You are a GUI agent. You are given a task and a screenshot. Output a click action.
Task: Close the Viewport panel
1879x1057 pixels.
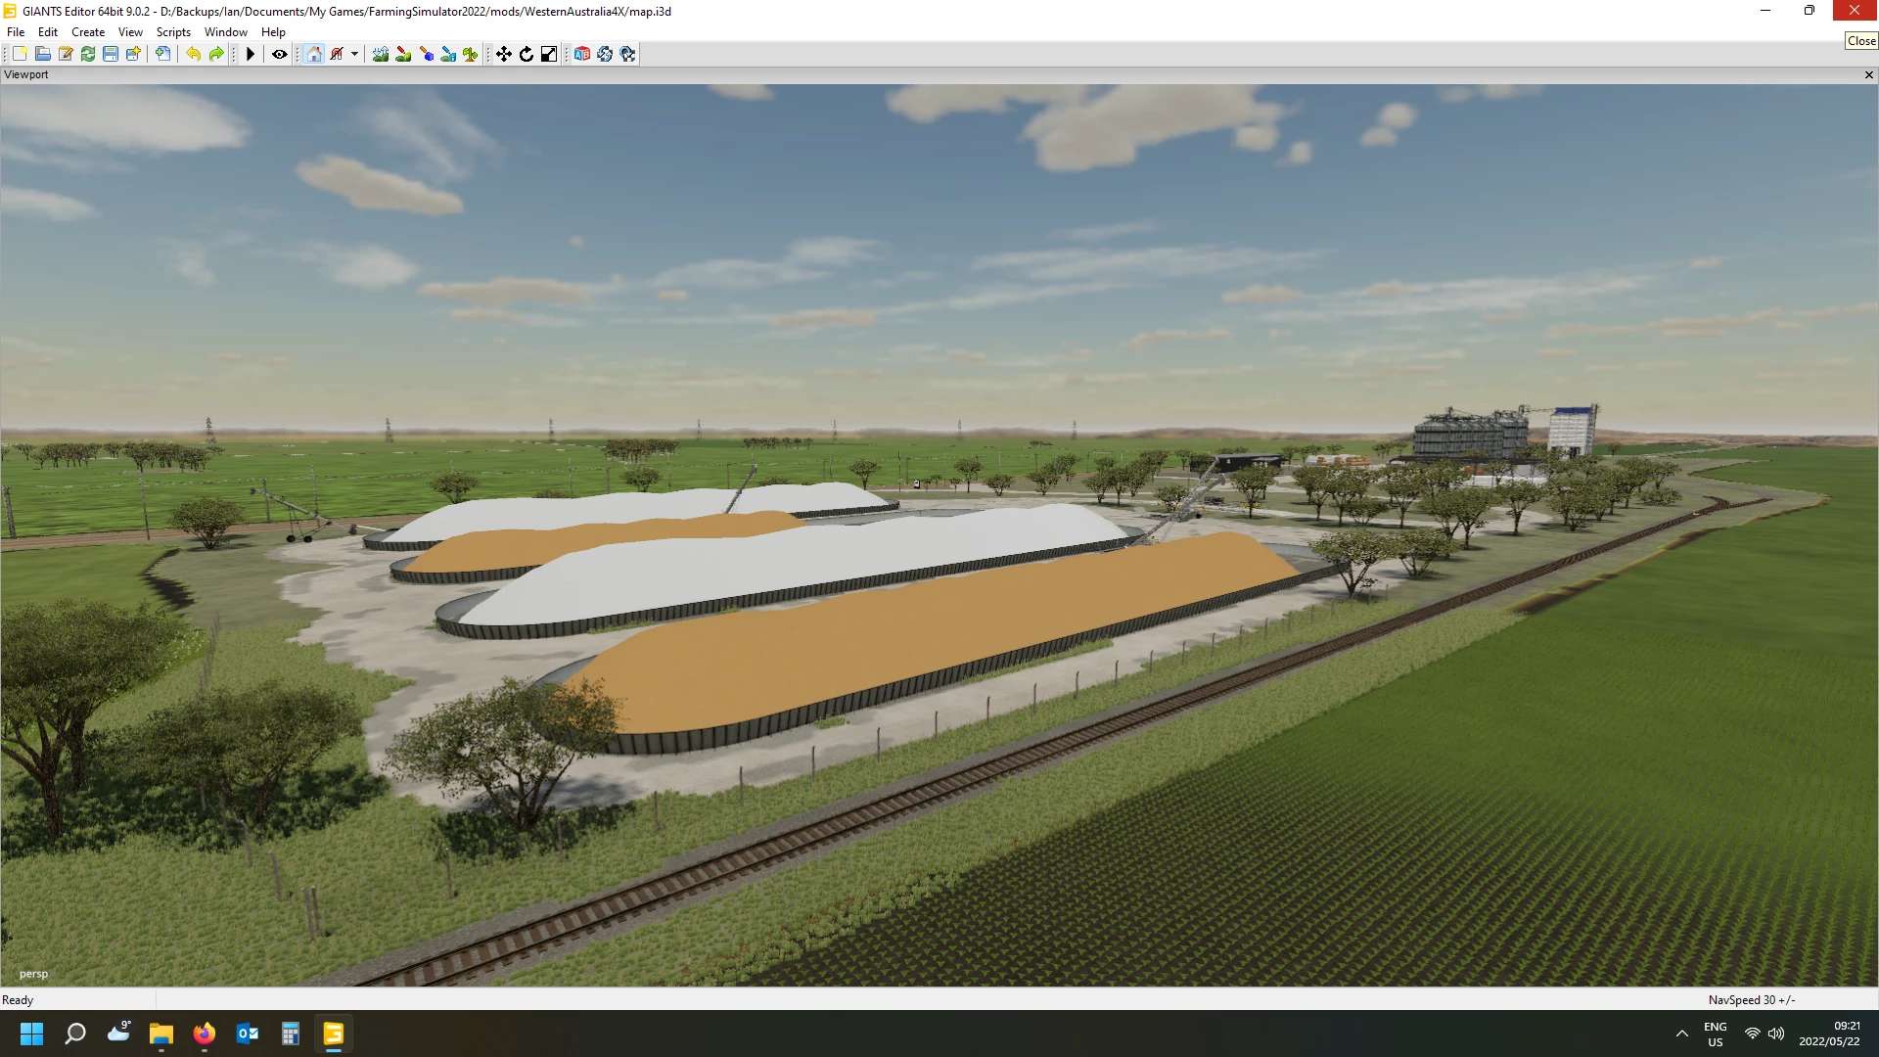pyautogui.click(x=1868, y=74)
